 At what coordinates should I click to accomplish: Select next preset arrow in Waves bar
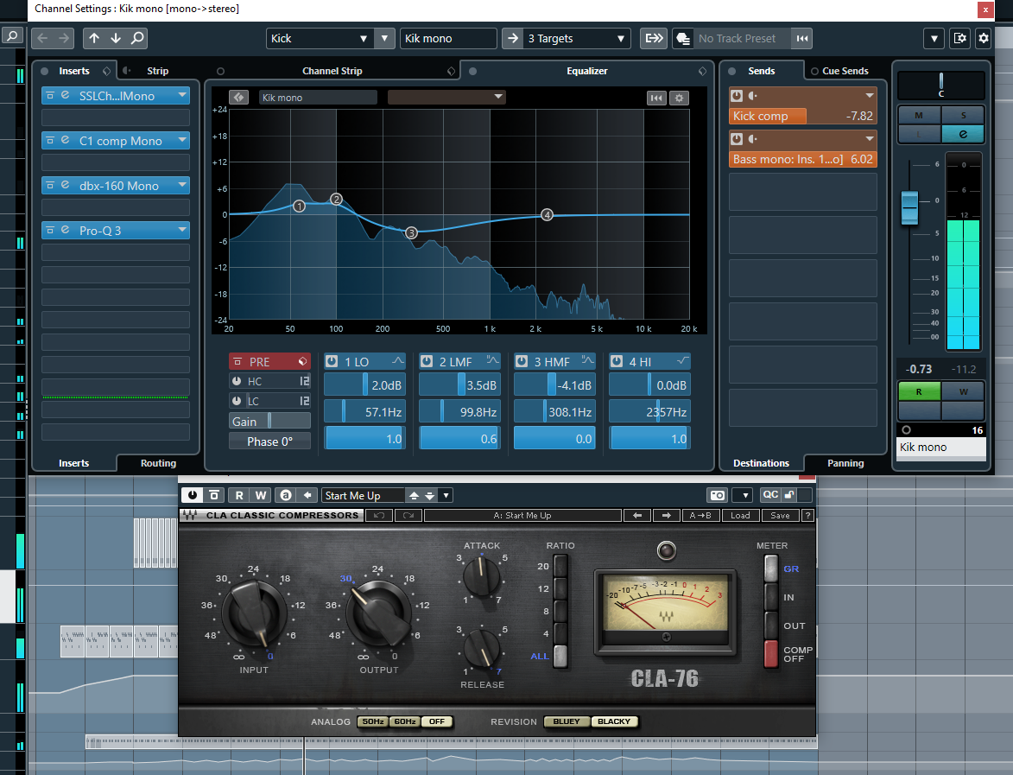[667, 515]
